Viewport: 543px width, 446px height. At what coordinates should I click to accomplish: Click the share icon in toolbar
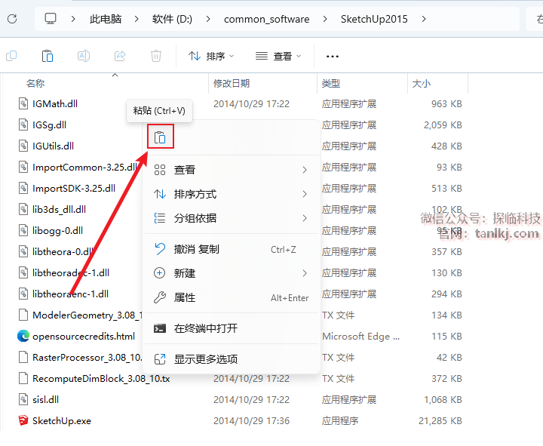(120, 56)
